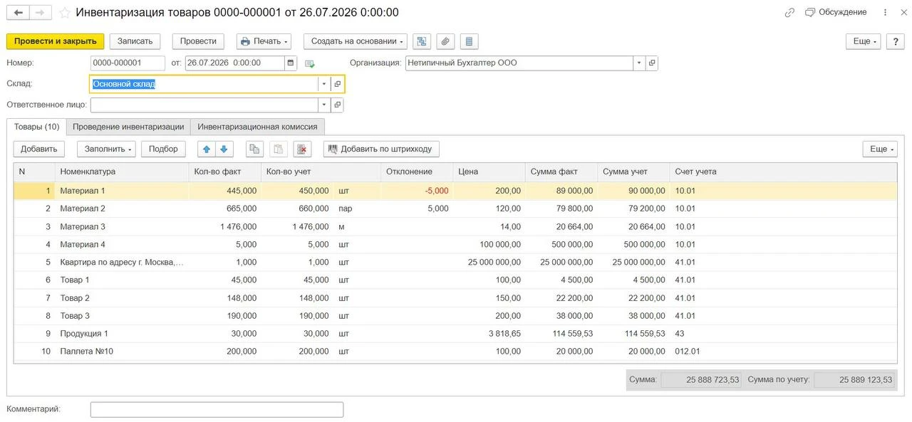Click Добавить по штрихкоду button
912x422 pixels.
[381, 149]
